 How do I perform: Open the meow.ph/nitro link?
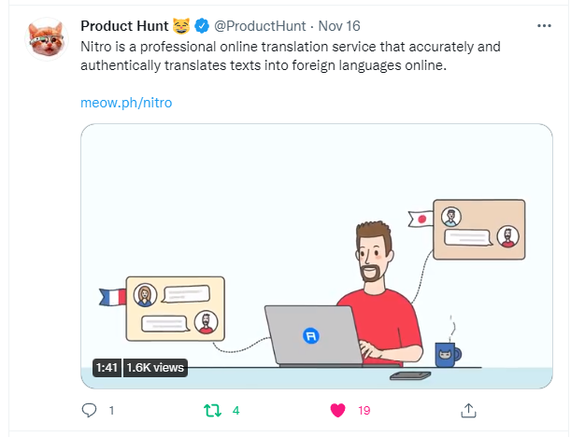click(126, 103)
